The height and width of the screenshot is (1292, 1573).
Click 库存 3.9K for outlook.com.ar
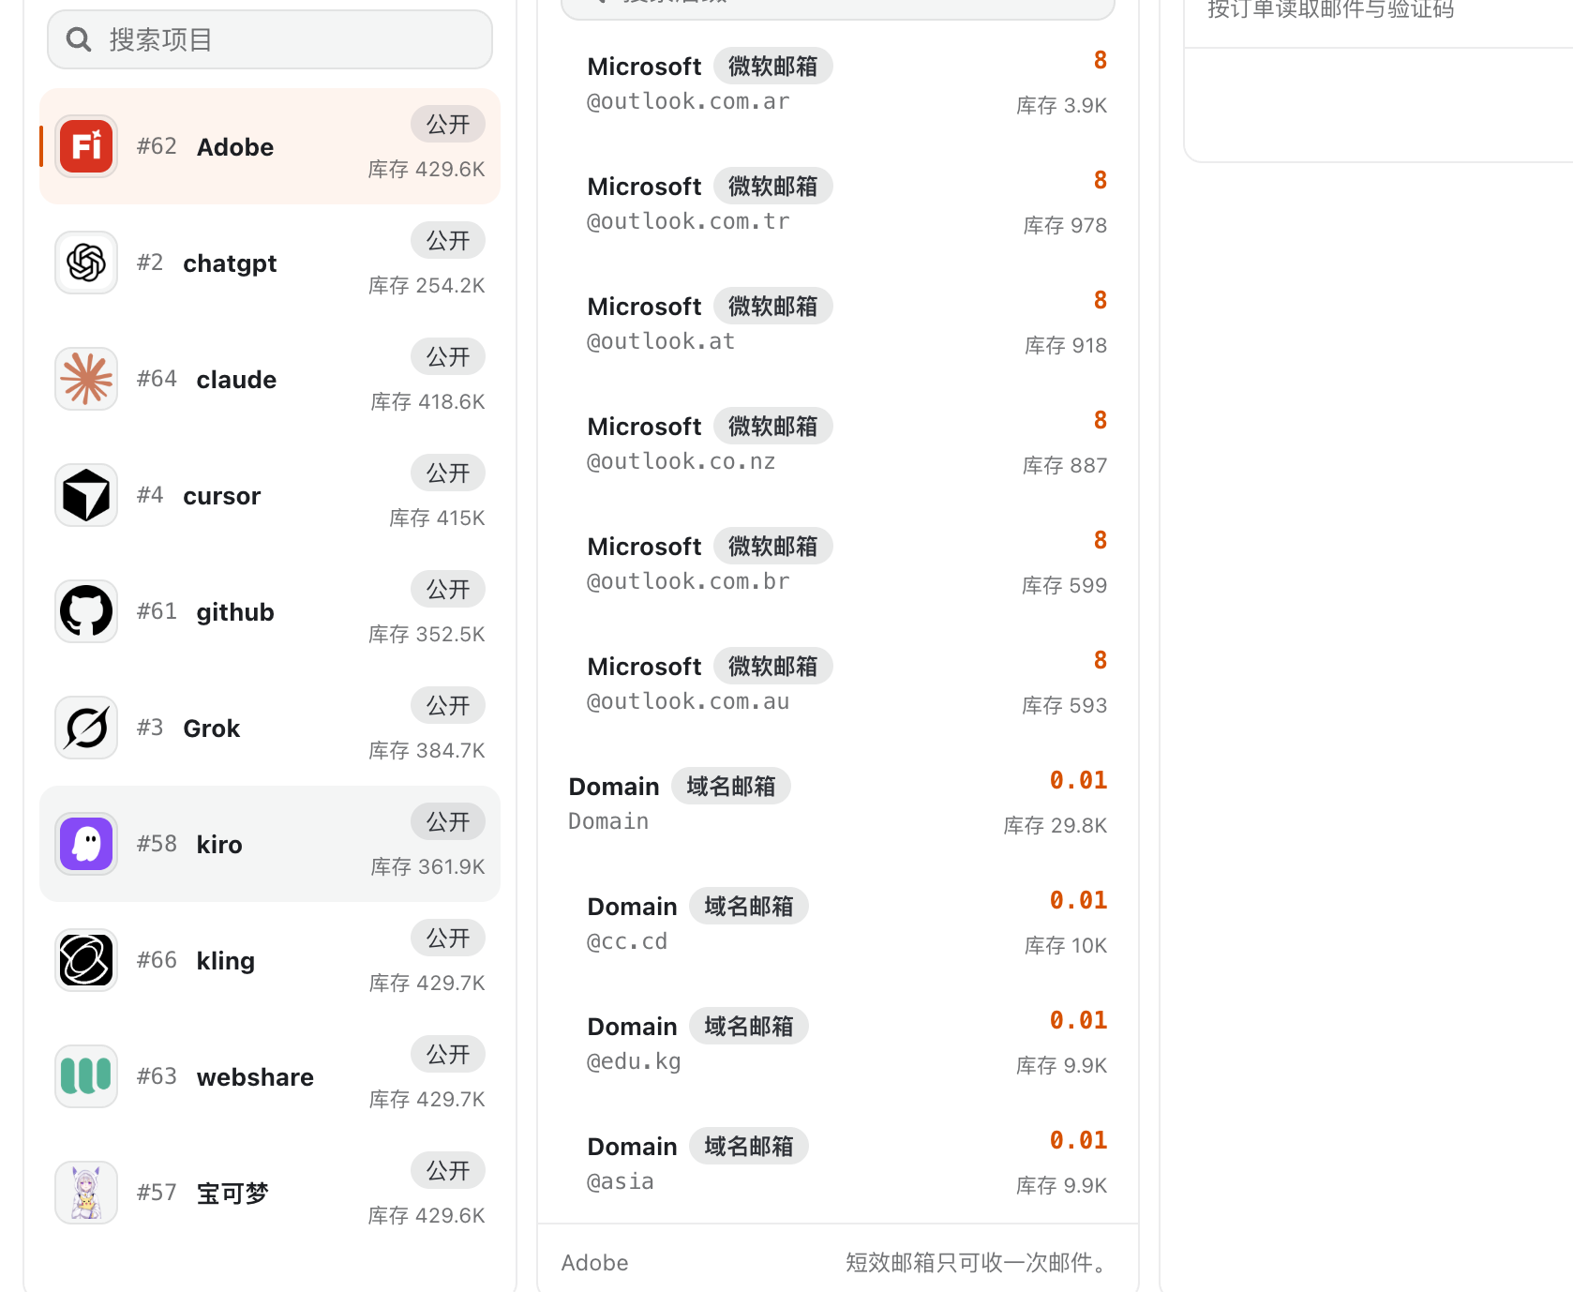point(1062,105)
